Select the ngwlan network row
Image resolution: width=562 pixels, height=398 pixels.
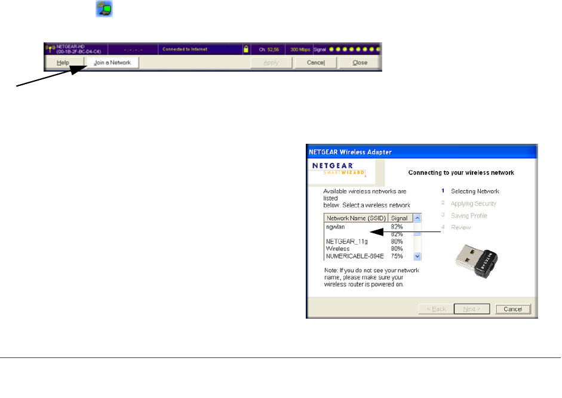tap(368, 227)
